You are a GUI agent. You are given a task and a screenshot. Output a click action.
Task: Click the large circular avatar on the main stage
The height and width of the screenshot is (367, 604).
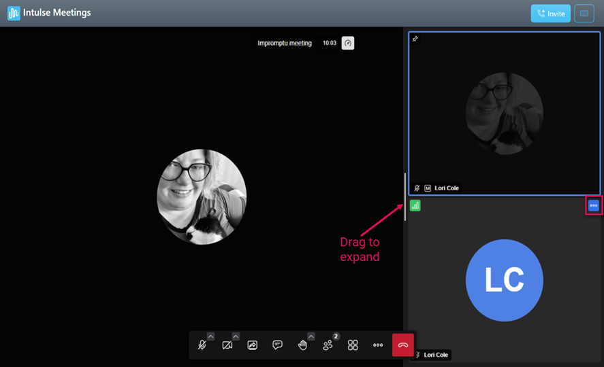pos(202,197)
